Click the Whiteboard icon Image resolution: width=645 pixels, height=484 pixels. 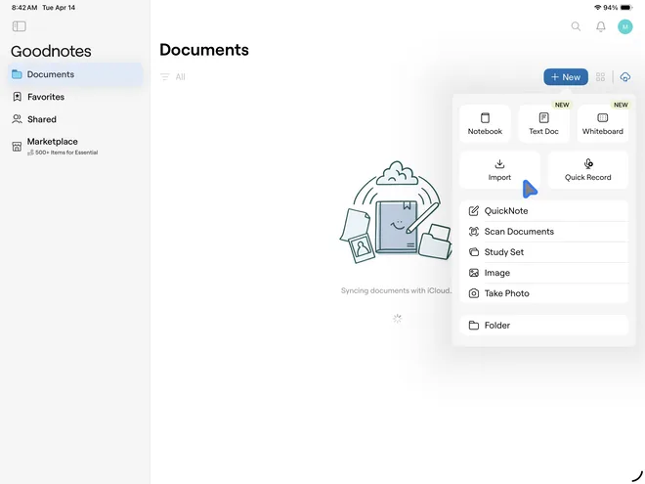(x=603, y=117)
